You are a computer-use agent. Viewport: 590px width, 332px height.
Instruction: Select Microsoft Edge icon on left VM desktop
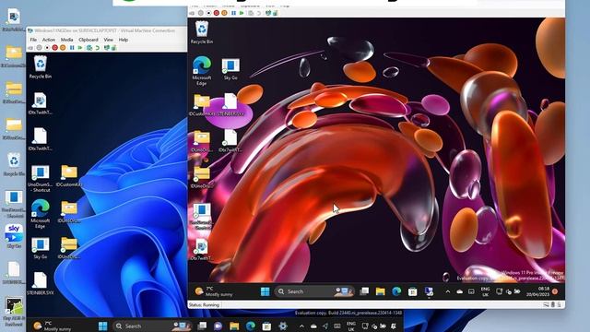click(x=40, y=214)
